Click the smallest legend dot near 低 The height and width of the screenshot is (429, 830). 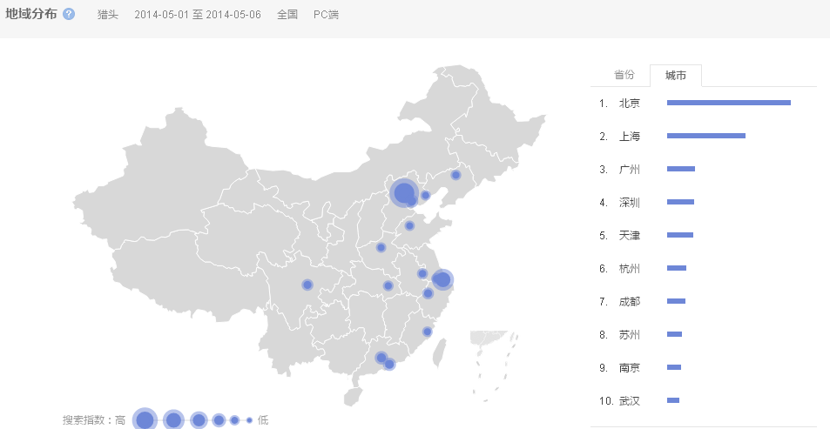pyautogui.click(x=249, y=420)
